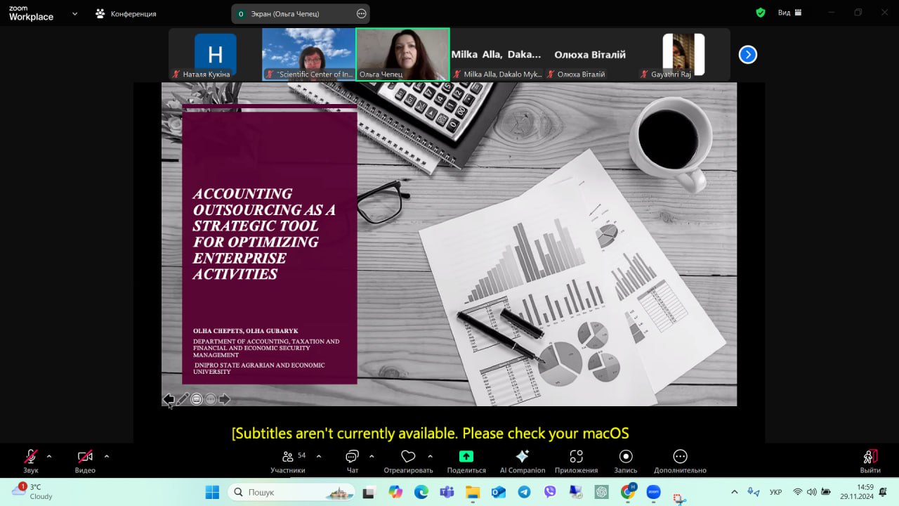Start recording with the Запись button
The image size is (899, 506).
(x=626, y=461)
